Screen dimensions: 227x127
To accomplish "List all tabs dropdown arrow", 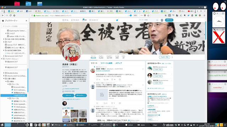I will 205,11.
